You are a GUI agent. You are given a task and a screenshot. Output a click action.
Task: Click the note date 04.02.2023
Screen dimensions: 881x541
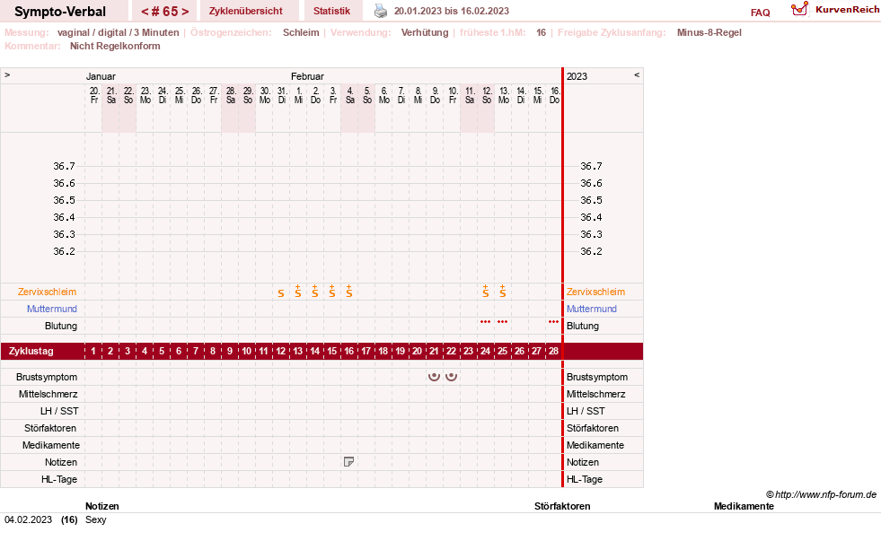pos(28,519)
